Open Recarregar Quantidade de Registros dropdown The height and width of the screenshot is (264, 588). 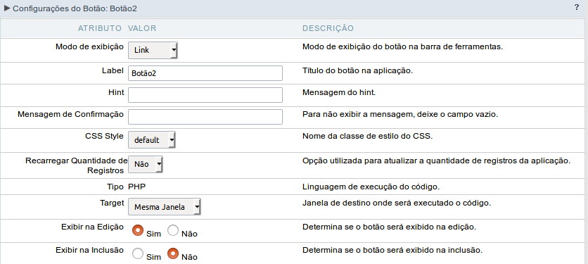pos(146,164)
